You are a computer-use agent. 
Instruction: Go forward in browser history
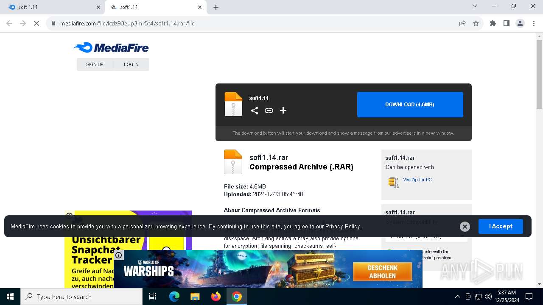23,23
